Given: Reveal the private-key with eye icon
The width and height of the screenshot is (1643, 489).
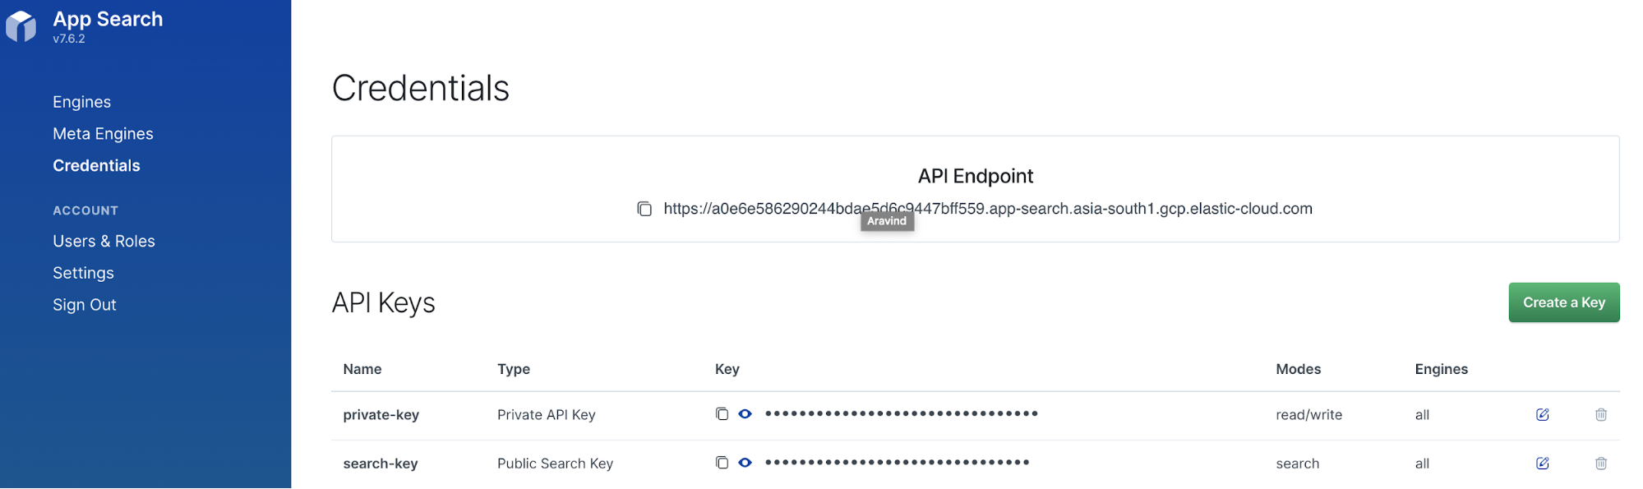Looking at the screenshot, I should pyautogui.click(x=745, y=414).
